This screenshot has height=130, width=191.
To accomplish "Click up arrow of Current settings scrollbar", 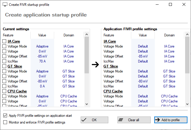I will [87, 34].
